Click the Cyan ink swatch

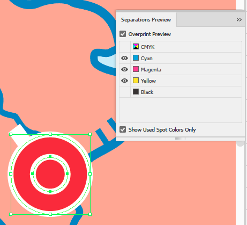coord(136,58)
